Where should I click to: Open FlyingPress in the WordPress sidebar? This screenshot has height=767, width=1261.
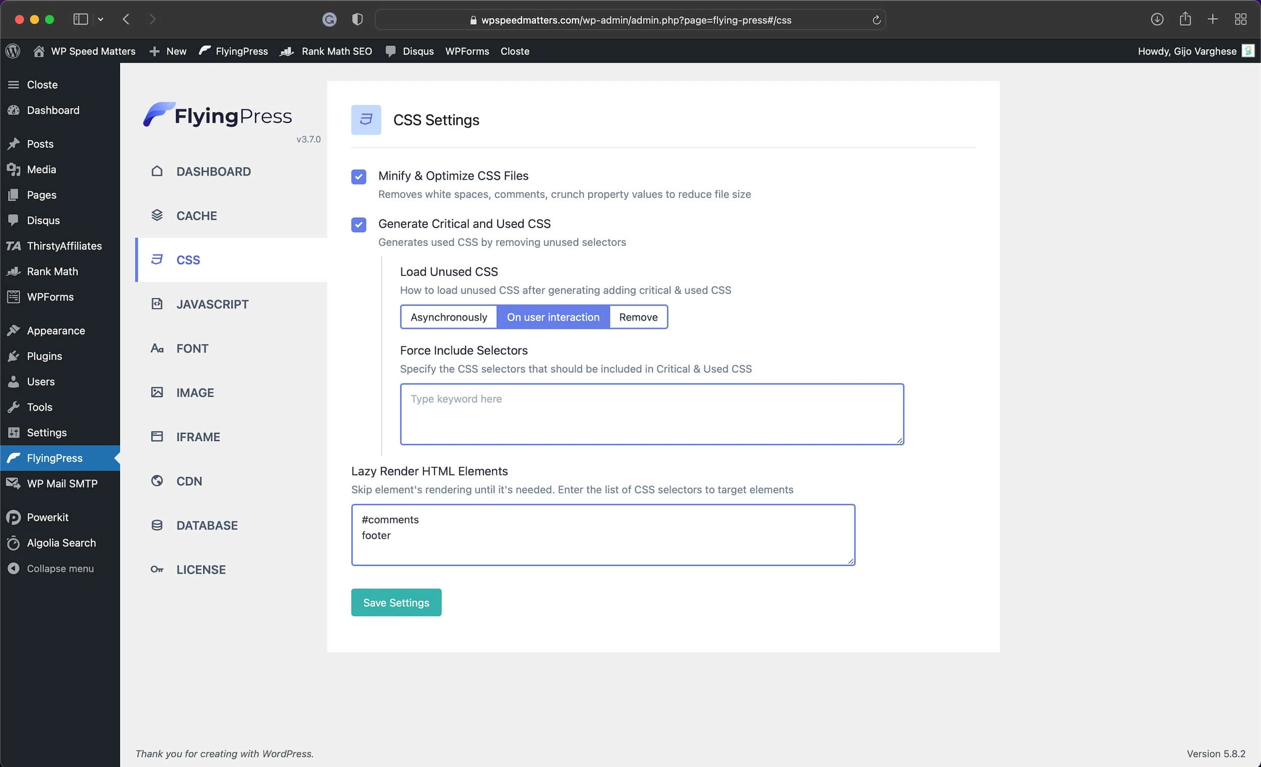point(60,458)
